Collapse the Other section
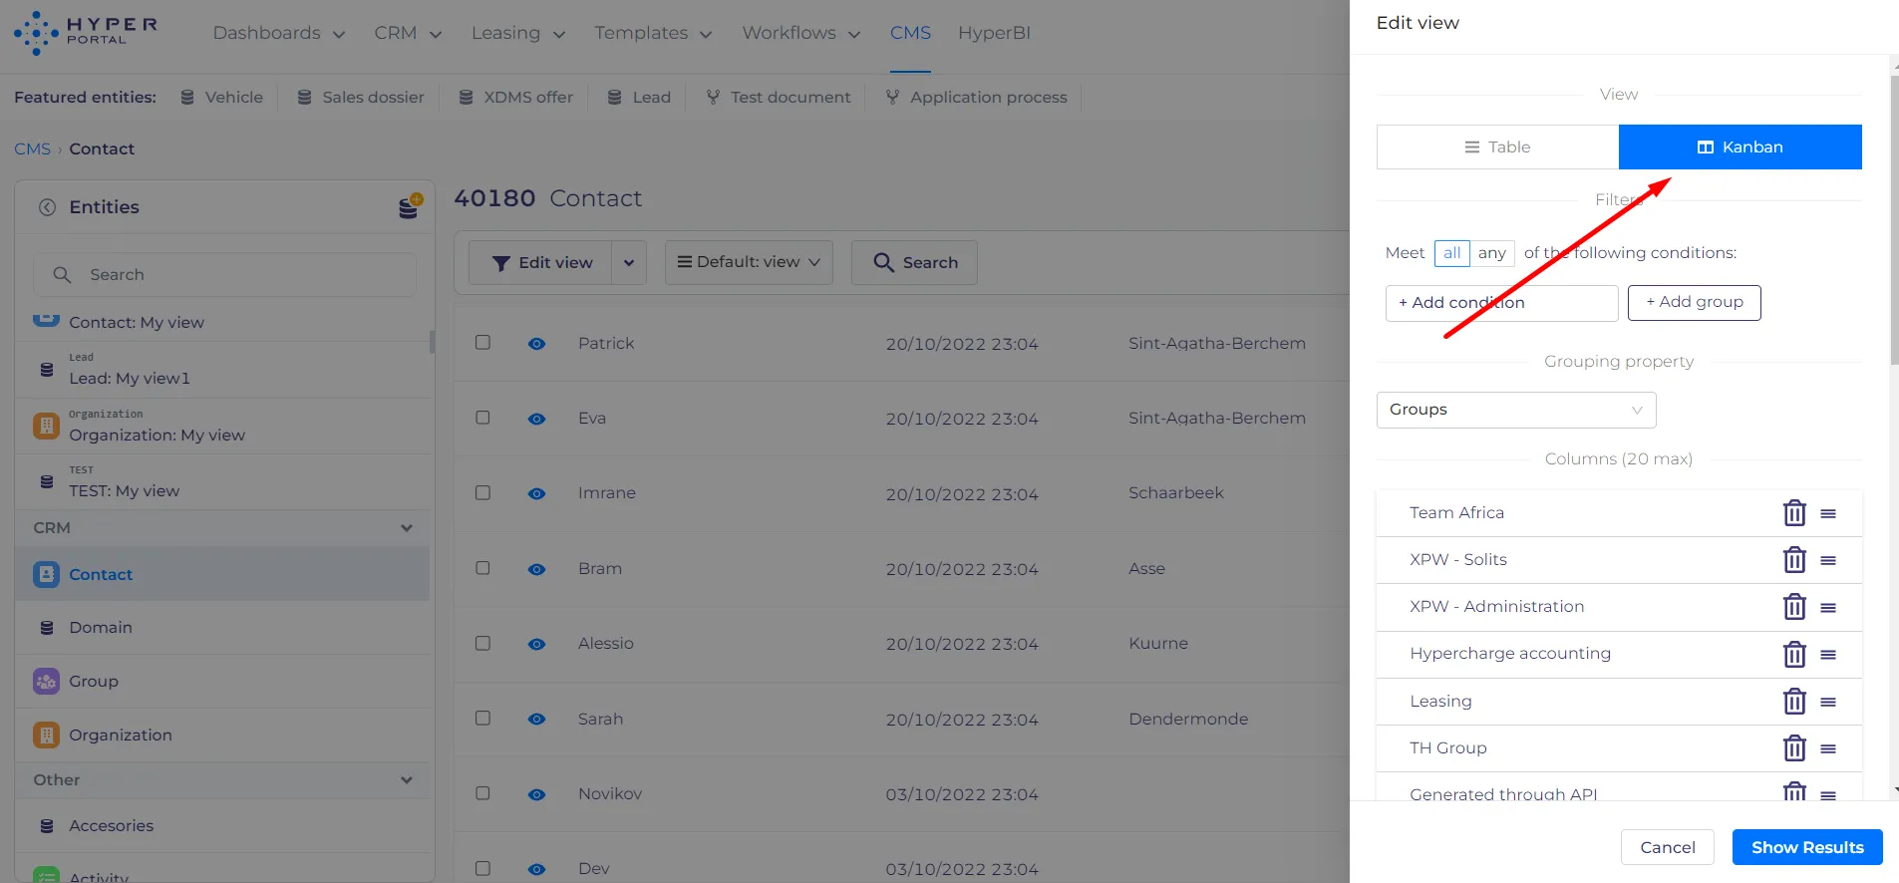The width and height of the screenshot is (1899, 883). [407, 780]
